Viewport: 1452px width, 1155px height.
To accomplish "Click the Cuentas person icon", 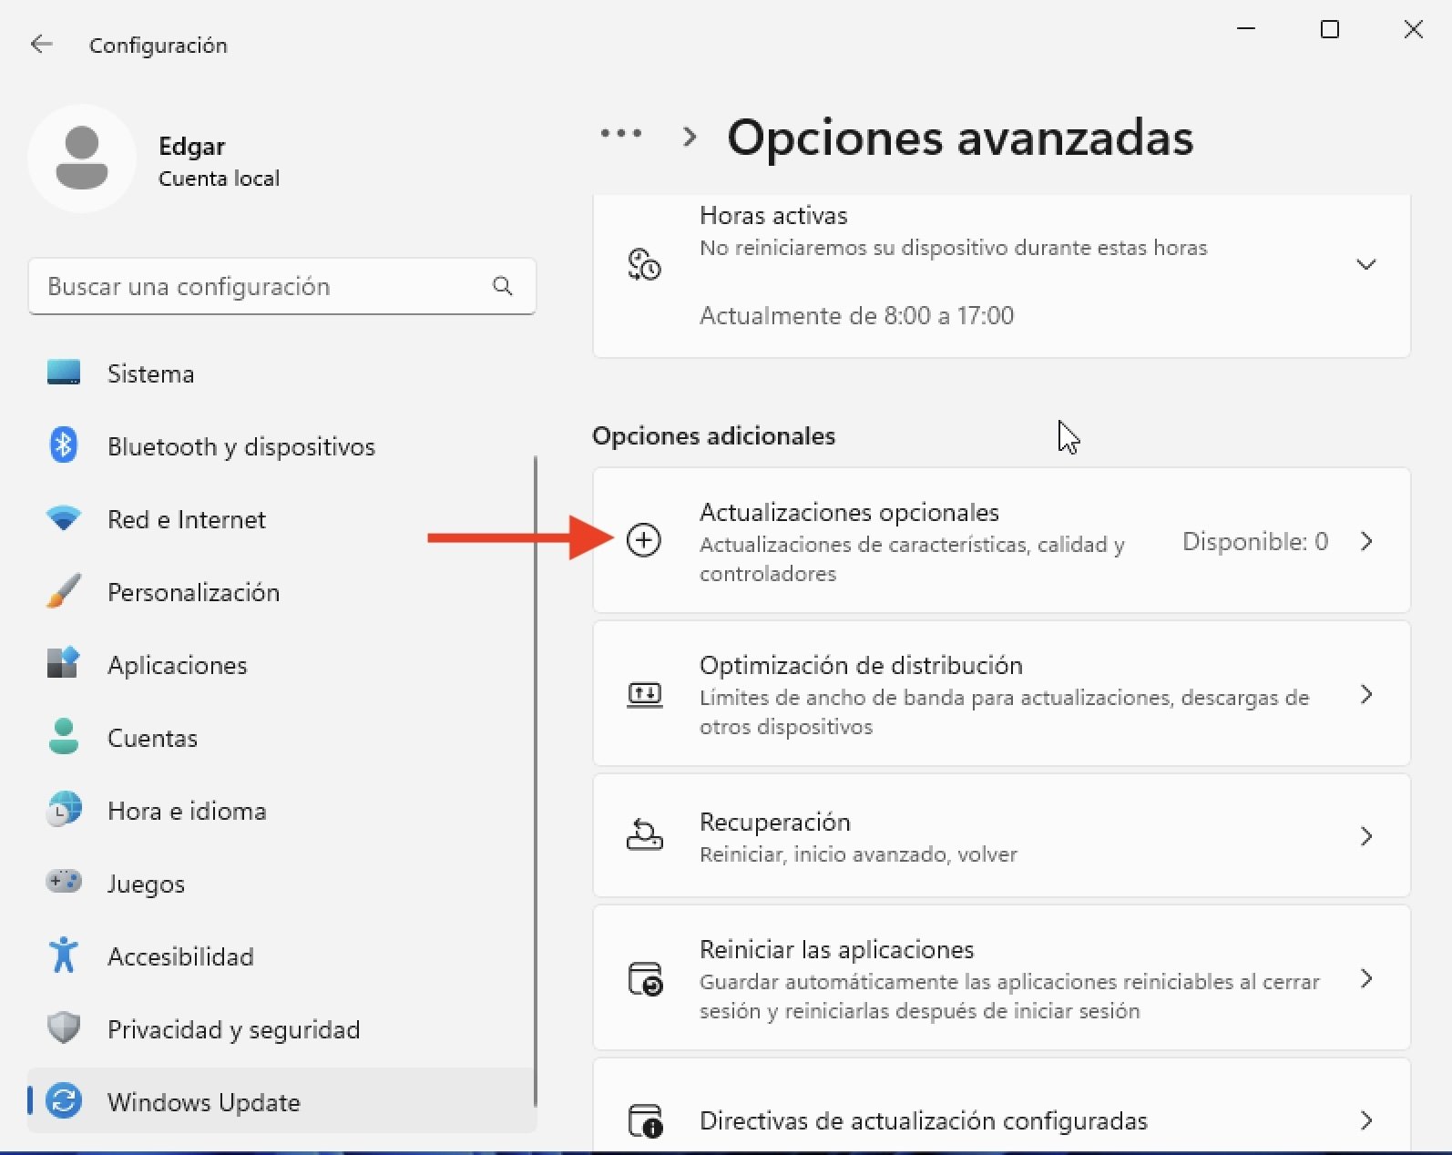I will pyautogui.click(x=64, y=736).
